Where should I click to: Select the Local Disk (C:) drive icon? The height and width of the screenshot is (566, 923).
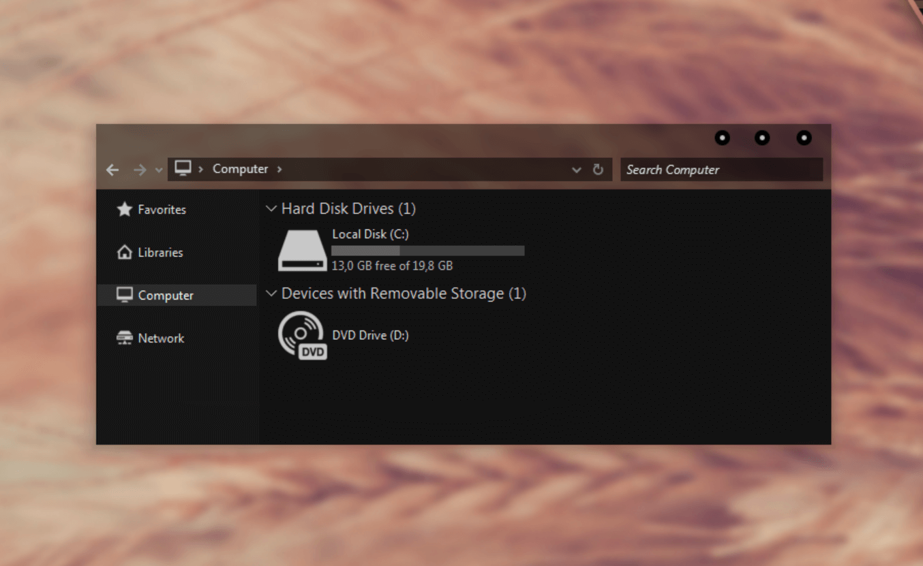tap(302, 251)
